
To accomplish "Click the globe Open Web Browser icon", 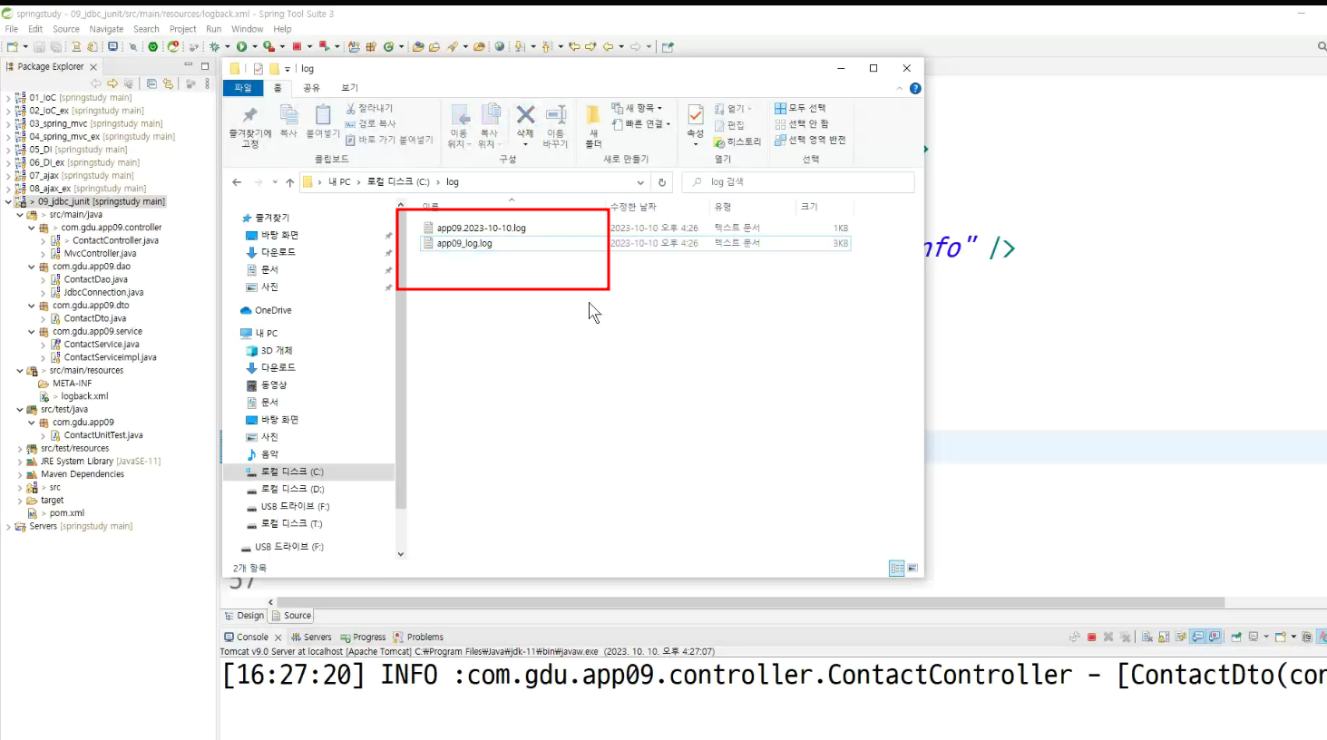I will 500,46.
